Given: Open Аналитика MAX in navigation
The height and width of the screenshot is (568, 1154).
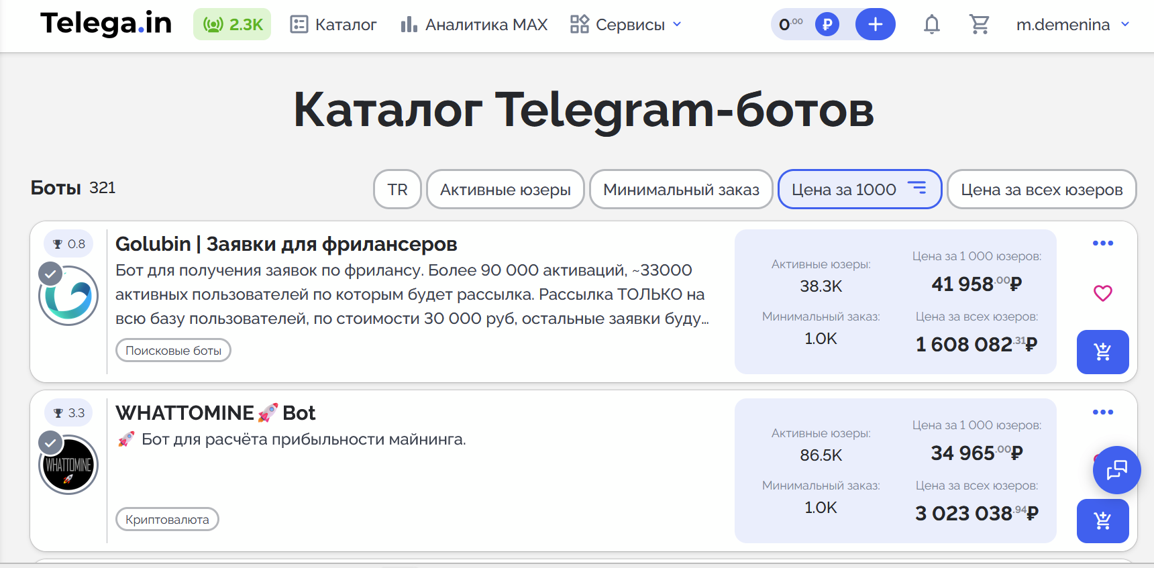Looking at the screenshot, I should [x=474, y=25].
